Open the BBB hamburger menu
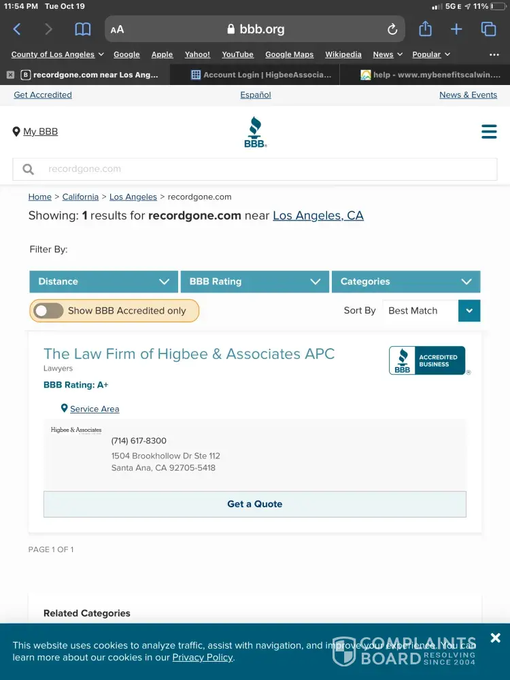This screenshot has height=680, width=510. [489, 131]
